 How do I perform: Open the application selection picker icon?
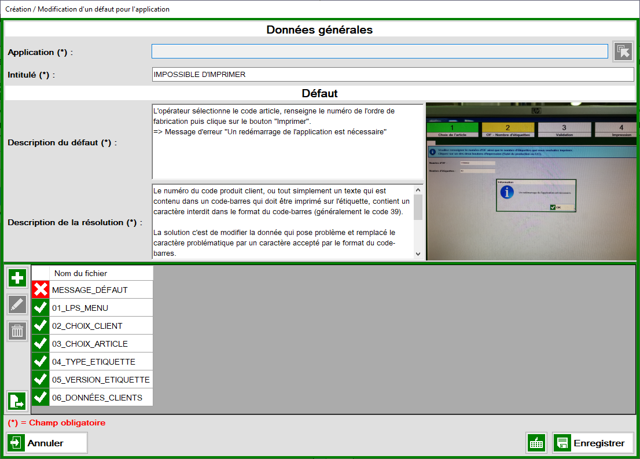click(623, 52)
